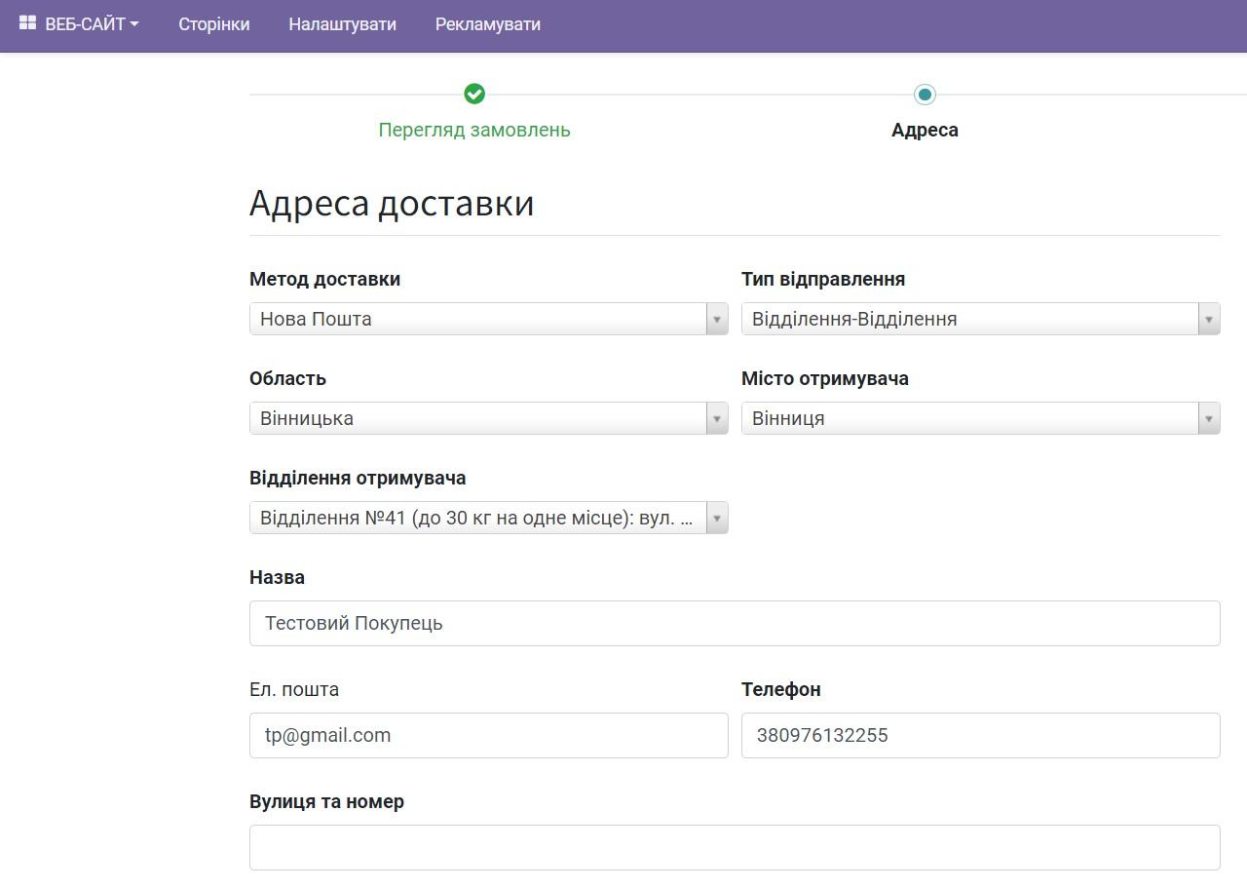The height and width of the screenshot is (889, 1247).
Task: Click the Відділення отримувача label
Action: pos(358,478)
